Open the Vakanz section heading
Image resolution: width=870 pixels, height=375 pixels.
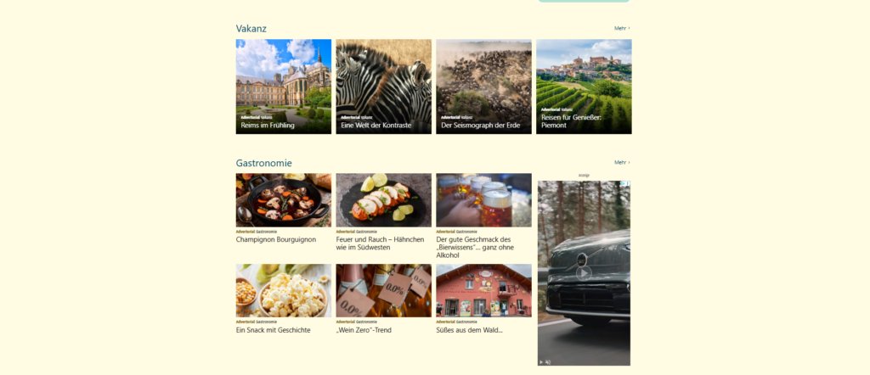click(x=251, y=28)
